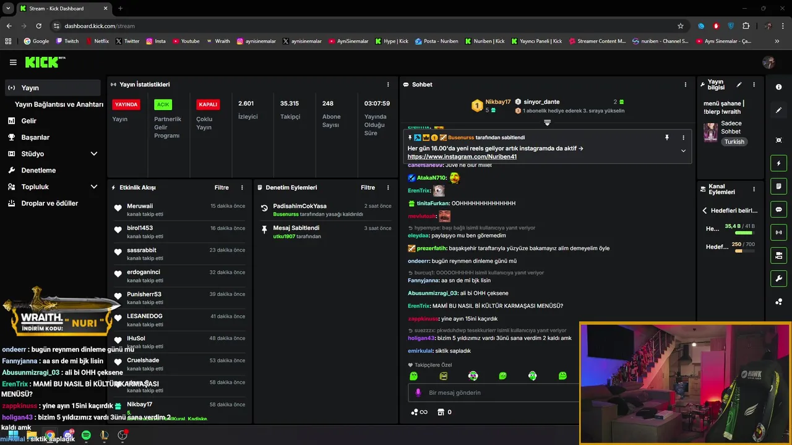Viewport: 792px width, 445px height.
Task: Click the YAYINDA live status badge
Action: (126, 104)
